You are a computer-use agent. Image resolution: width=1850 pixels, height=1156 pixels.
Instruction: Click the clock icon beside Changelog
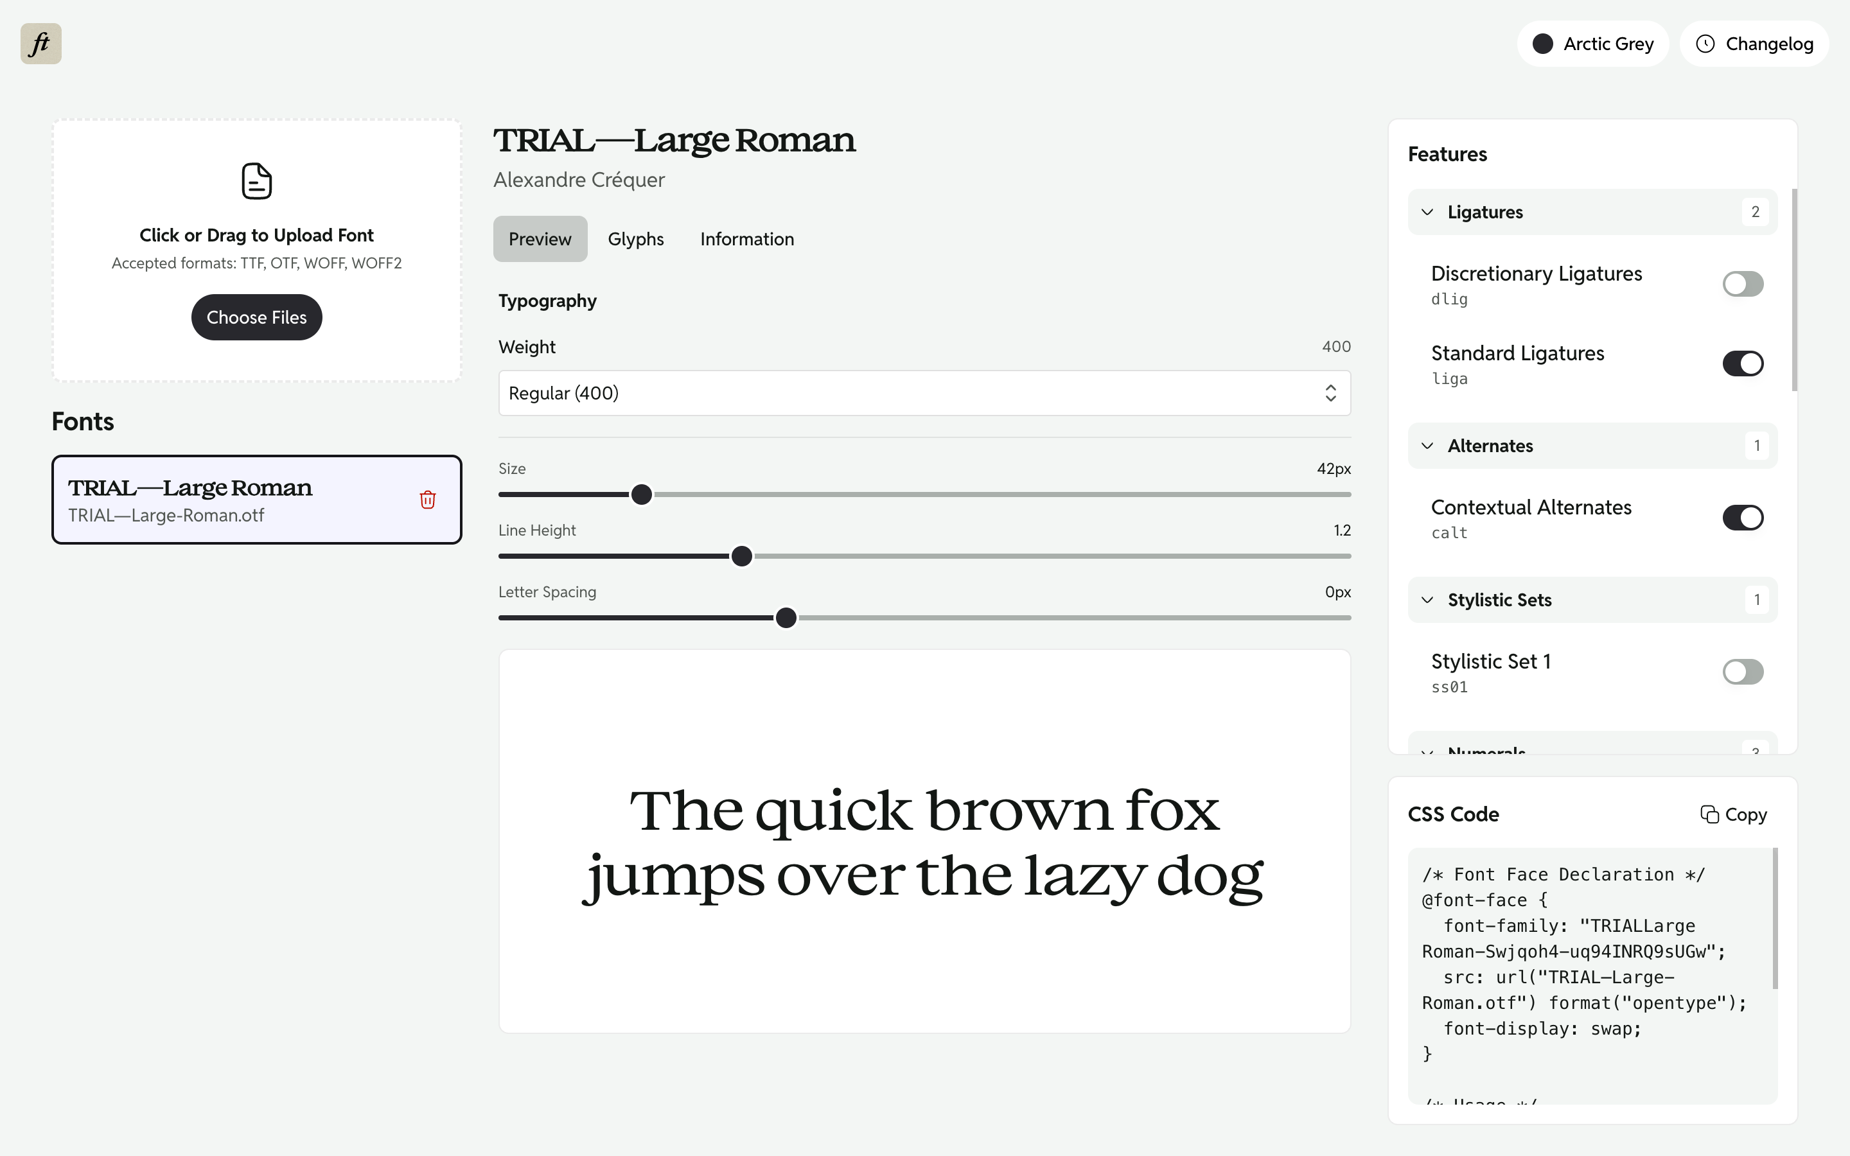coord(1705,44)
